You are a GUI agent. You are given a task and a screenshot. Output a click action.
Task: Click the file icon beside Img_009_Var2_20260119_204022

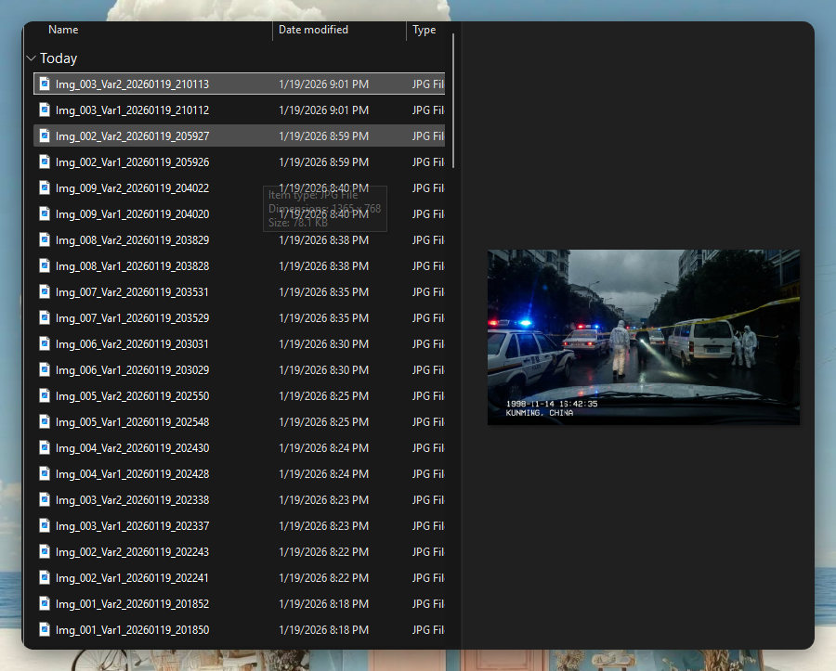(x=44, y=188)
